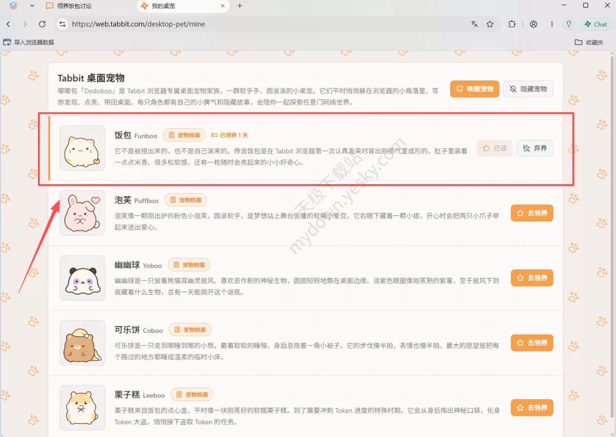The image size is (616, 437).
Task: Click the 唤醒宠物 button
Action: coord(474,89)
